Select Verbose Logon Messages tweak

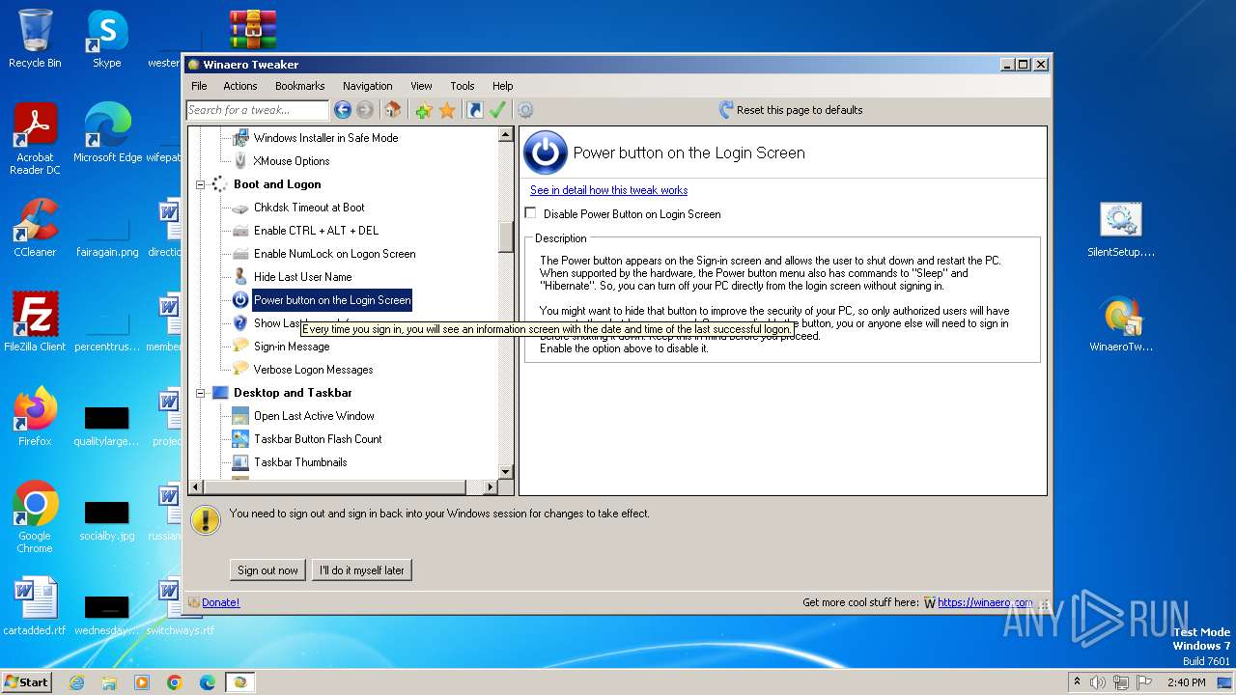[x=313, y=370]
